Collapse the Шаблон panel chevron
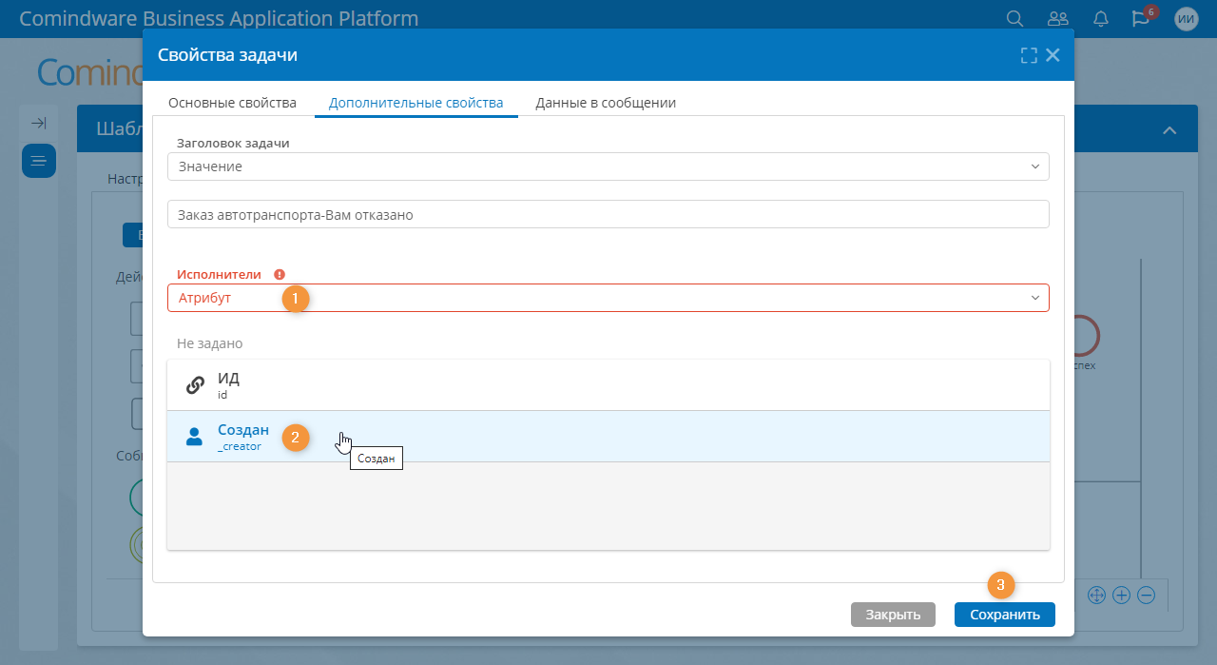 [x=1170, y=130]
